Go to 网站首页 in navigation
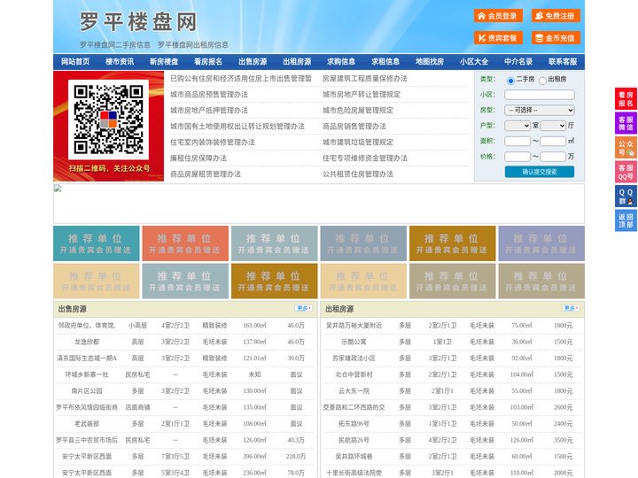Image resolution: width=638 pixels, height=478 pixels. tap(75, 62)
